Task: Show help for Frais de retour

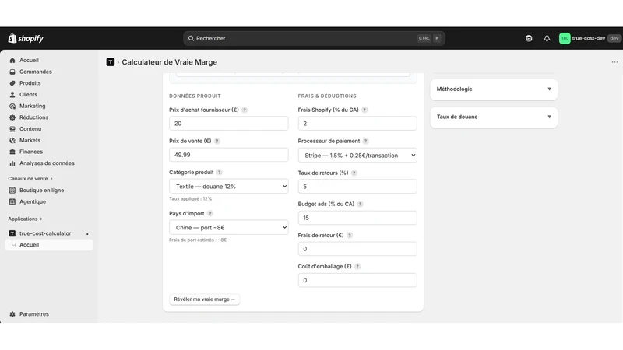Action: point(350,236)
